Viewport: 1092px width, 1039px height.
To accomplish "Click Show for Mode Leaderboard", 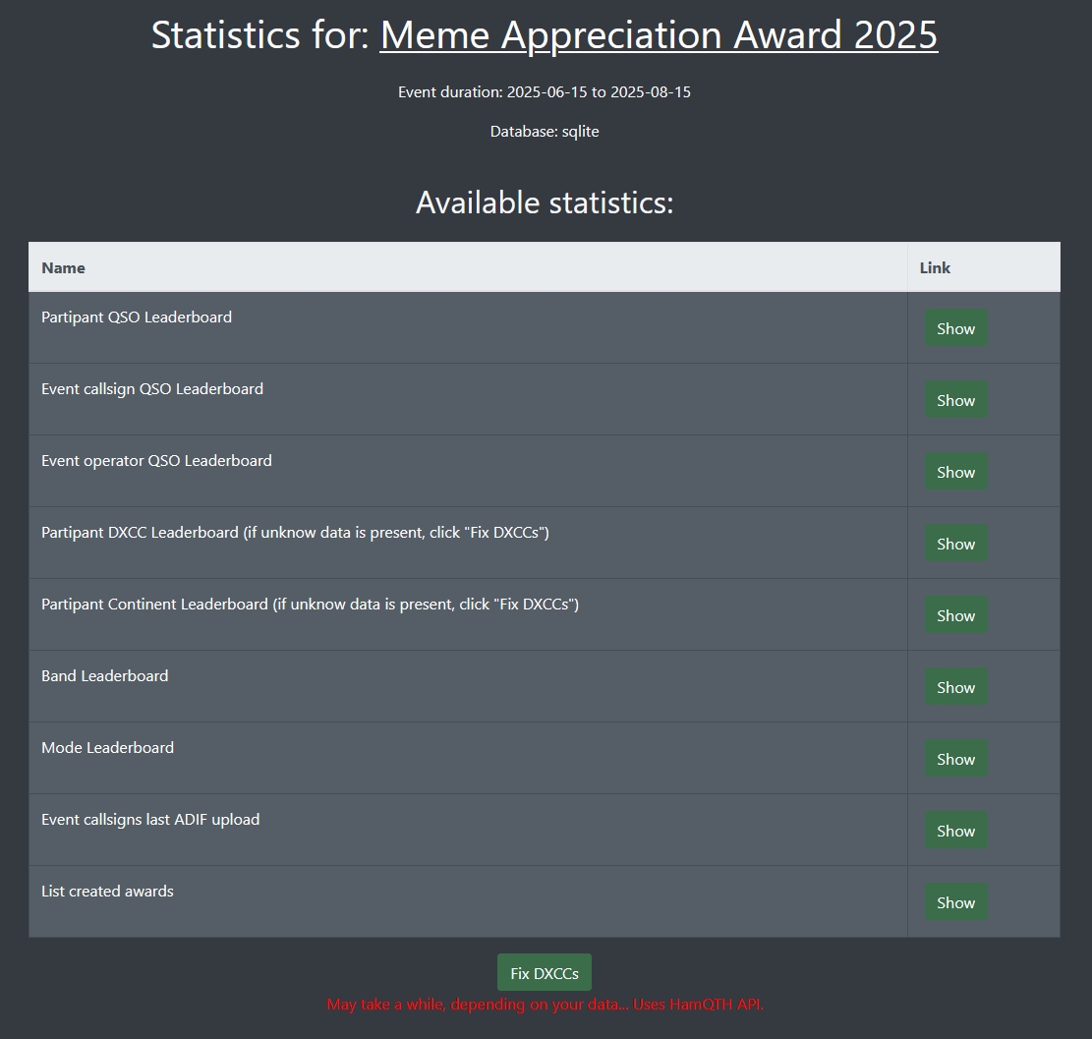I will point(955,759).
